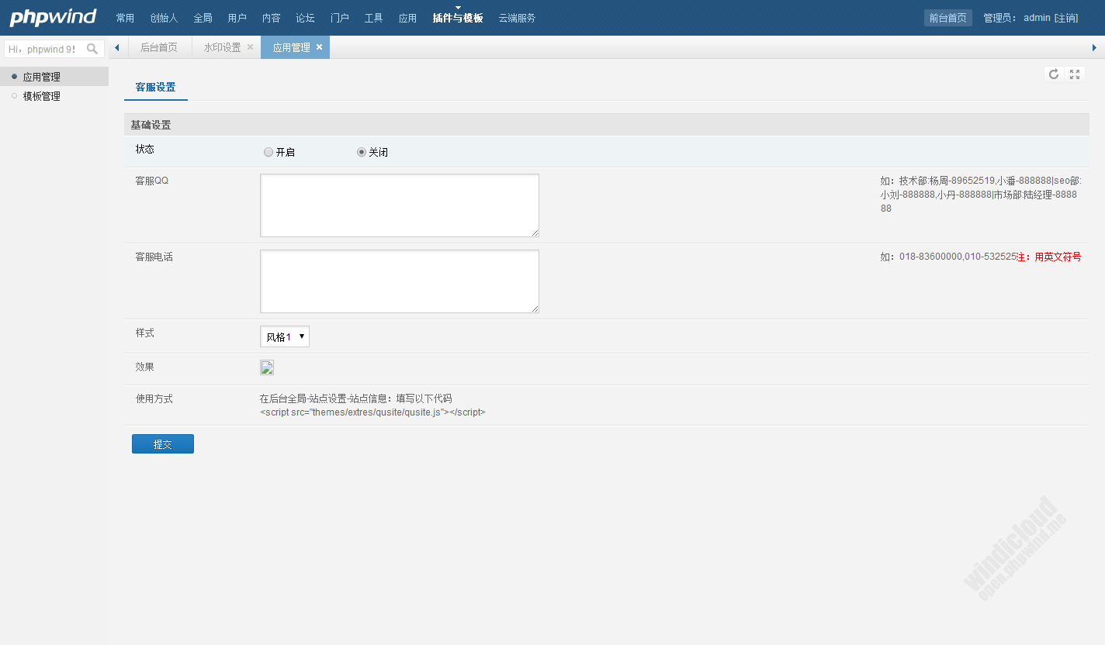Select the 开启 radio button
The width and height of the screenshot is (1105, 645).
[268, 152]
